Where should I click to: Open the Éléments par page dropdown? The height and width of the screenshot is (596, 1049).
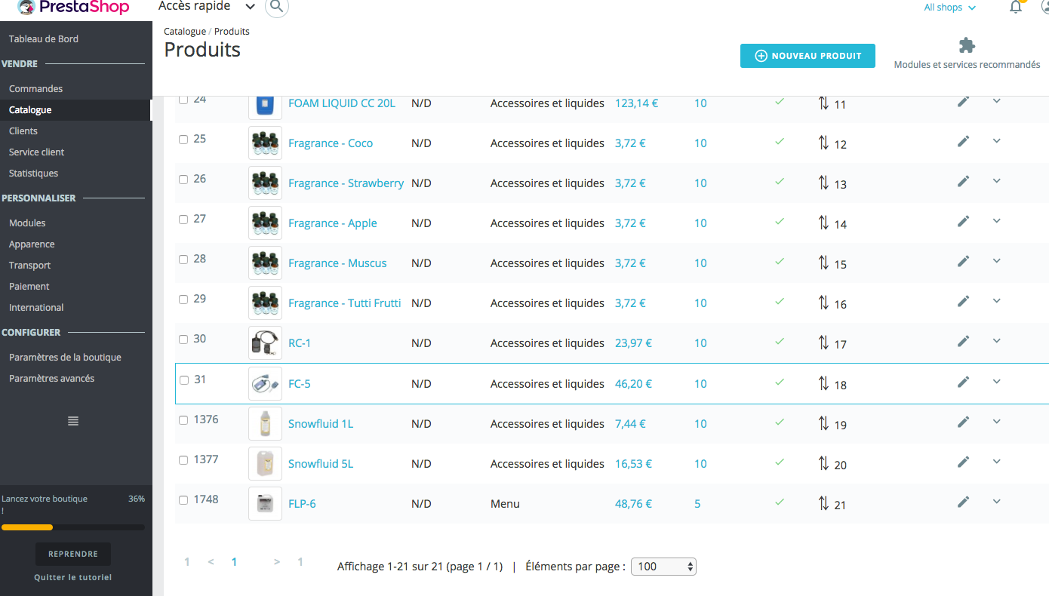click(663, 567)
